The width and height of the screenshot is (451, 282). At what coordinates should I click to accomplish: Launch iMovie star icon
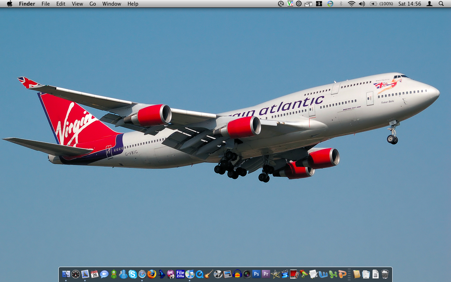pos(276,274)
